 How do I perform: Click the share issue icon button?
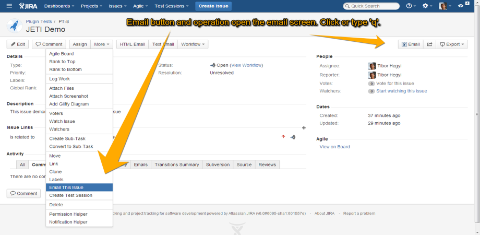[x=429, y=44]
